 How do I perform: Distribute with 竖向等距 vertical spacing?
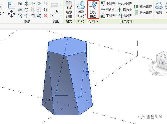point(143,13)
